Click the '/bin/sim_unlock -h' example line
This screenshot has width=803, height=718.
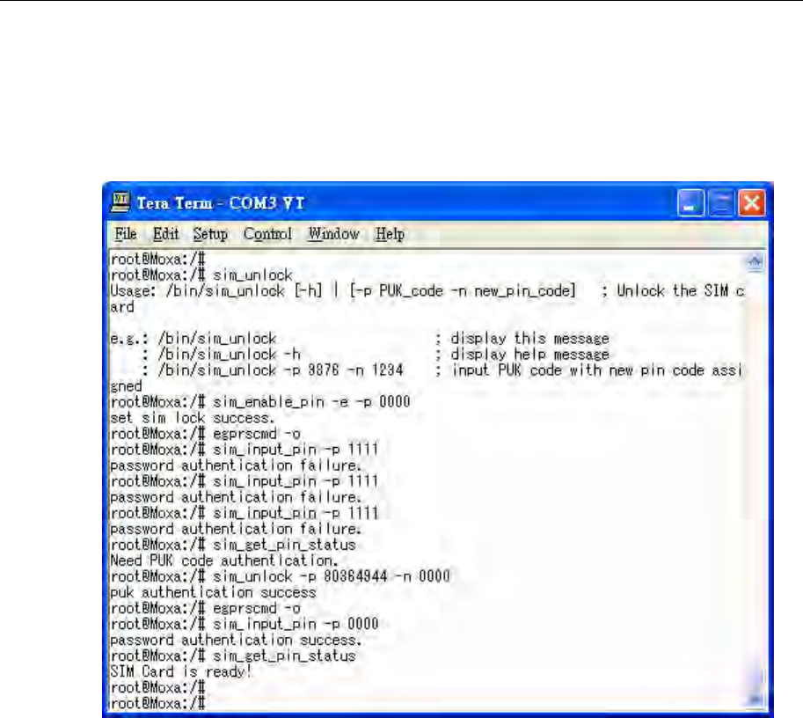point(229,355)
